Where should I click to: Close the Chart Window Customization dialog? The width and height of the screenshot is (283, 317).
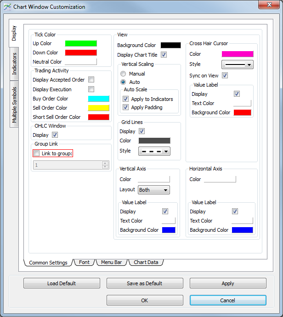coord(268,5)
